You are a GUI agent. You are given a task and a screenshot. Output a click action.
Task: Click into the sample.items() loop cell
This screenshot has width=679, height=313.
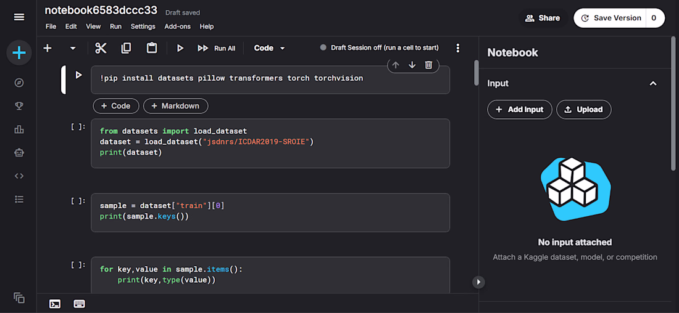270,275
